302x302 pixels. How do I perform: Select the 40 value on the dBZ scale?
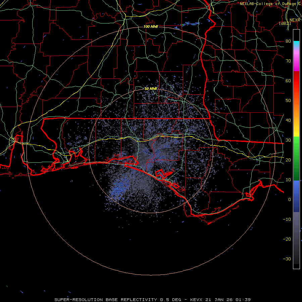click(288, 120)
